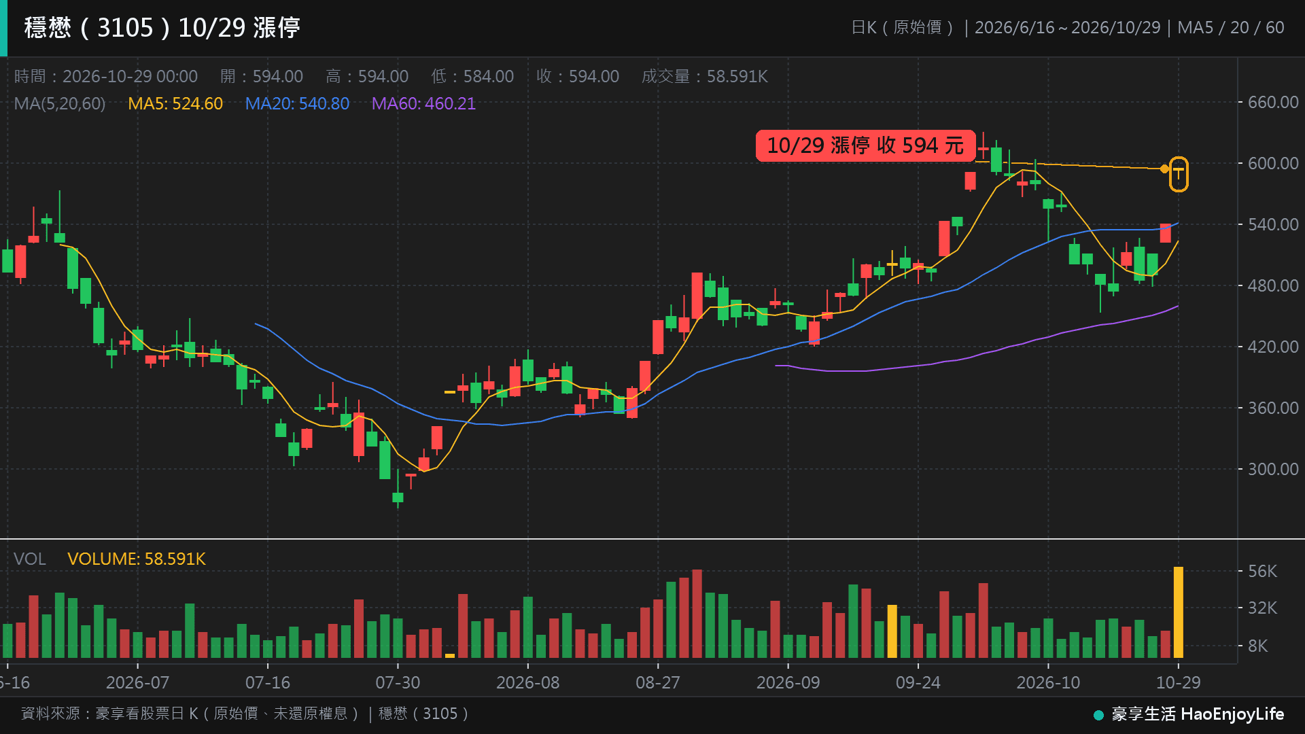Click the 300.00 price axis label
The width and height of the screenshot is (1305, 734).
pos(1273,469)
